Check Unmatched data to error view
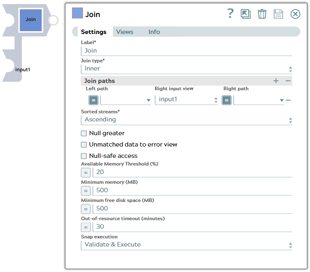This screenshot has width=310, height=272. pyautogui.click(x=84, y=144)
